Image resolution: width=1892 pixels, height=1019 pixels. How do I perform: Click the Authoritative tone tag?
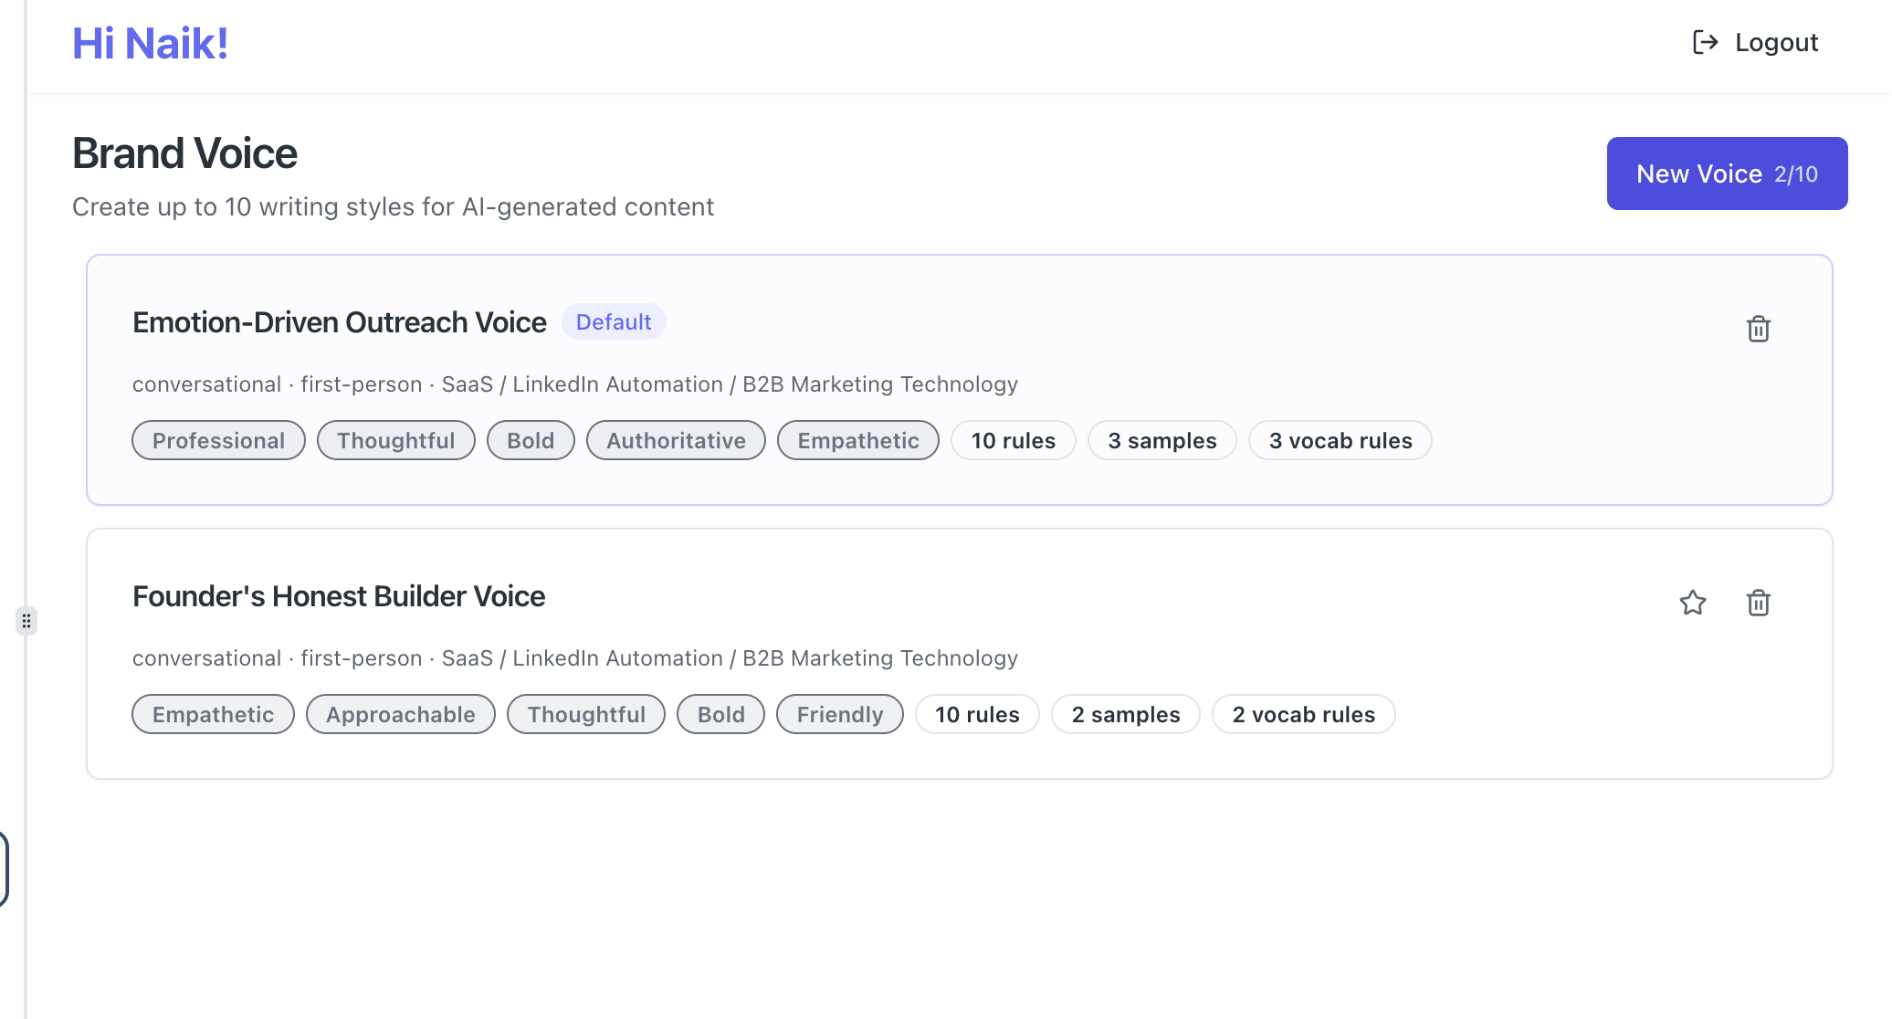[x=676, y=441]
